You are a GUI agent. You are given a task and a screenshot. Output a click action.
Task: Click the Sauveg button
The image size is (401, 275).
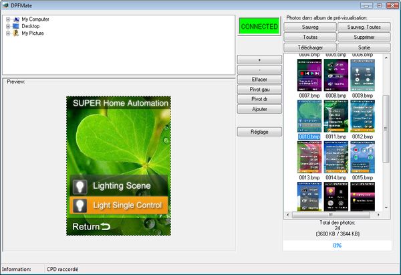[310, 27]
